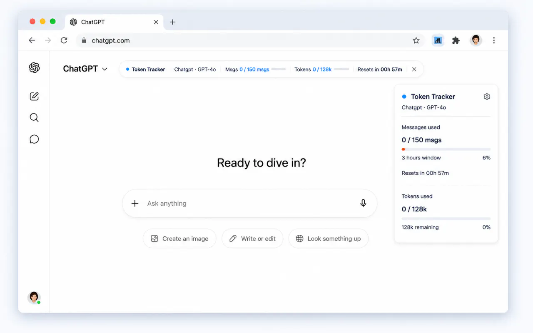Click the Create an image suggestion
The width and height of the screenshot is (533, 333).
[x=179, y=239]
